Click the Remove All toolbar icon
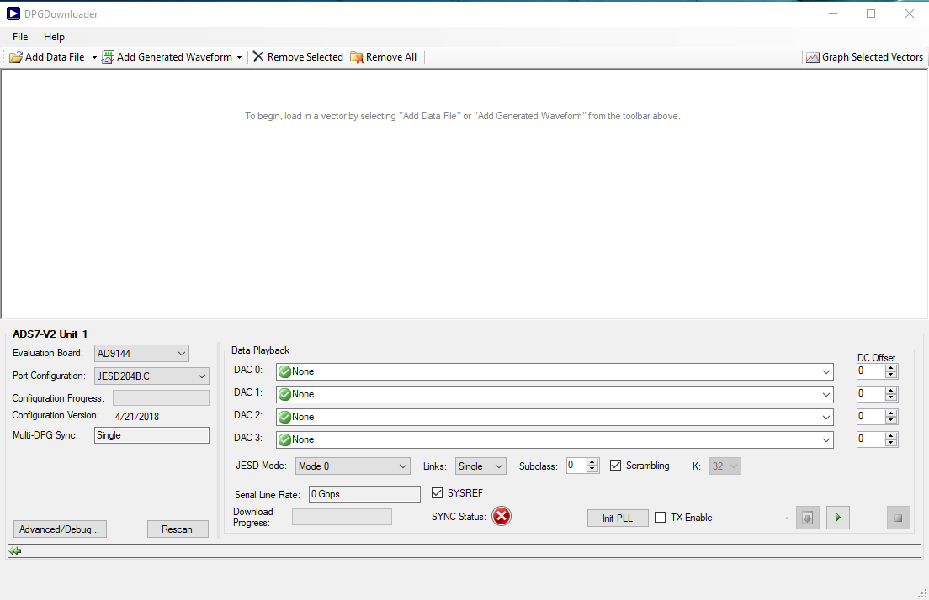This screenshot has width=929, height=600. (357, 57)
